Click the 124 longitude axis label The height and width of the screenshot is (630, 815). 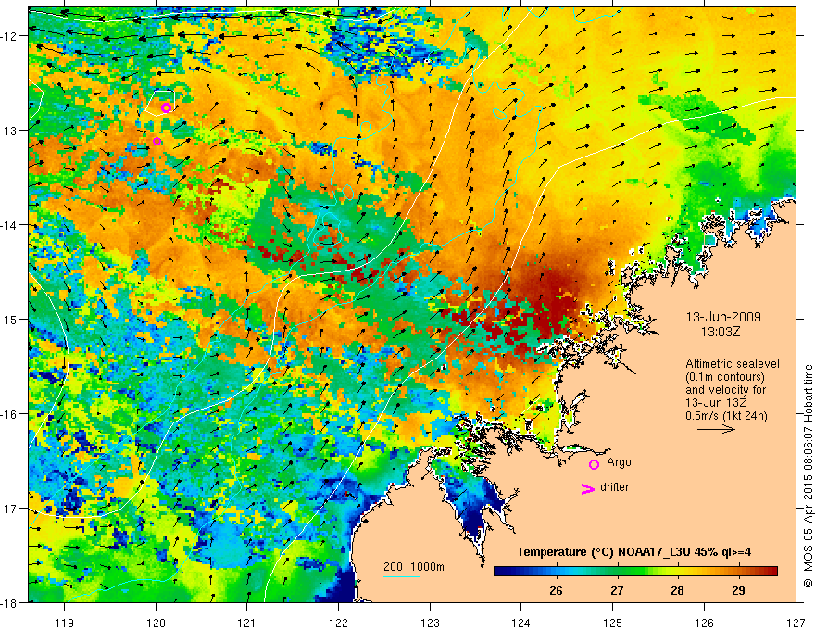point(521,624)
